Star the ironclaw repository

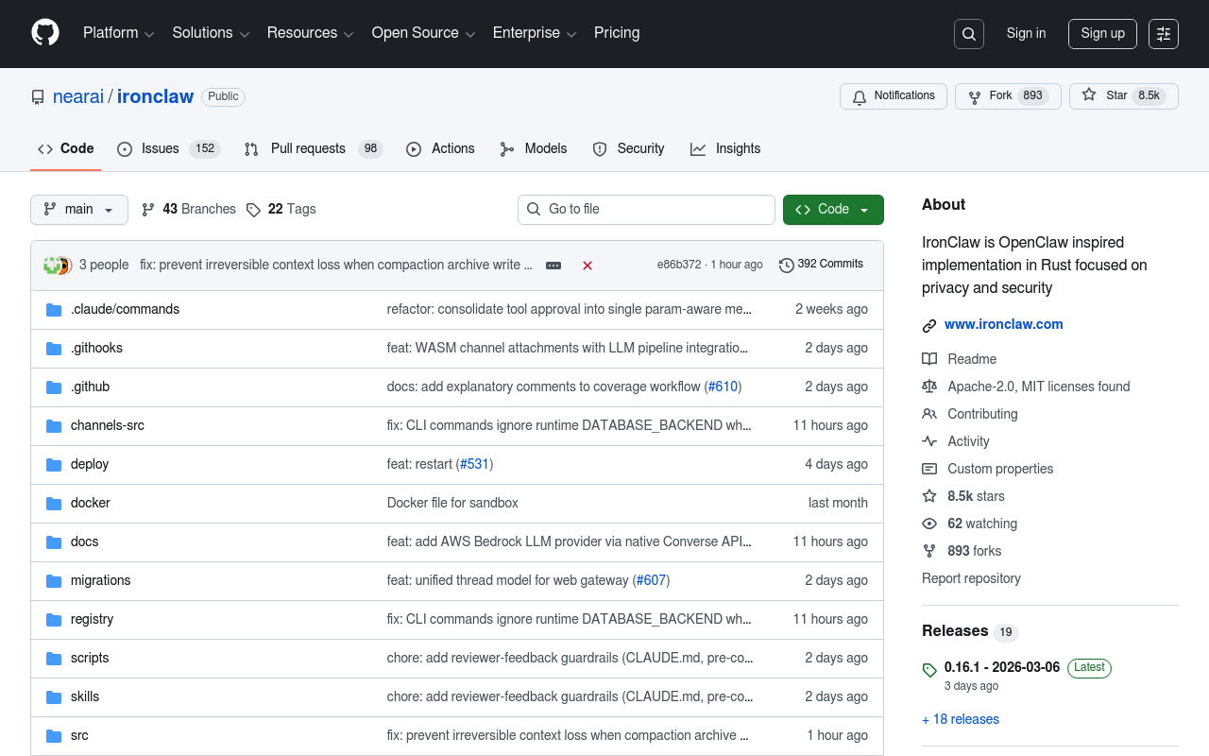click(x=1123, y=96)
